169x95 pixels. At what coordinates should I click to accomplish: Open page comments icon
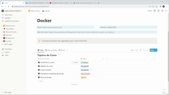point(154,11)
